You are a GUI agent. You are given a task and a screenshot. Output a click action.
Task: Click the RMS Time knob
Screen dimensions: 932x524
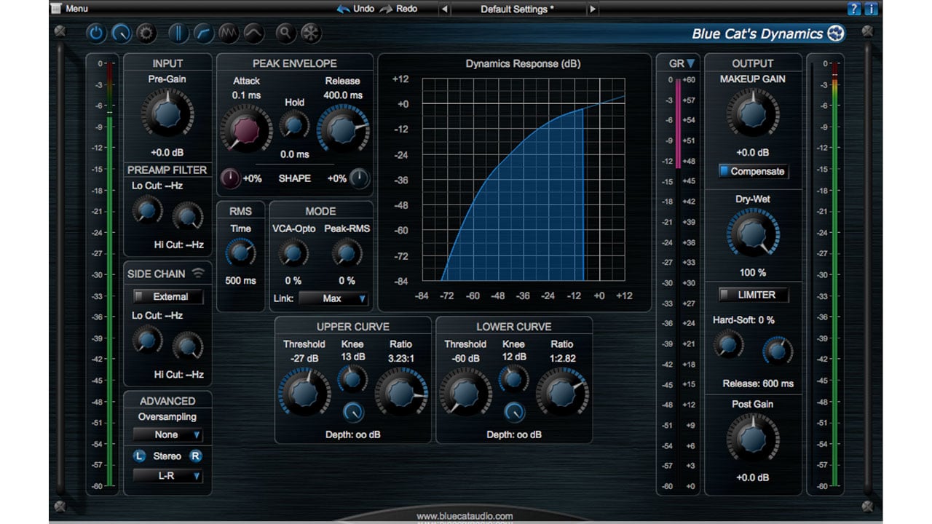tap(240, 253)
